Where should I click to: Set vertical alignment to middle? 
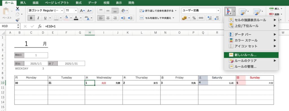(x=108, y=11)
